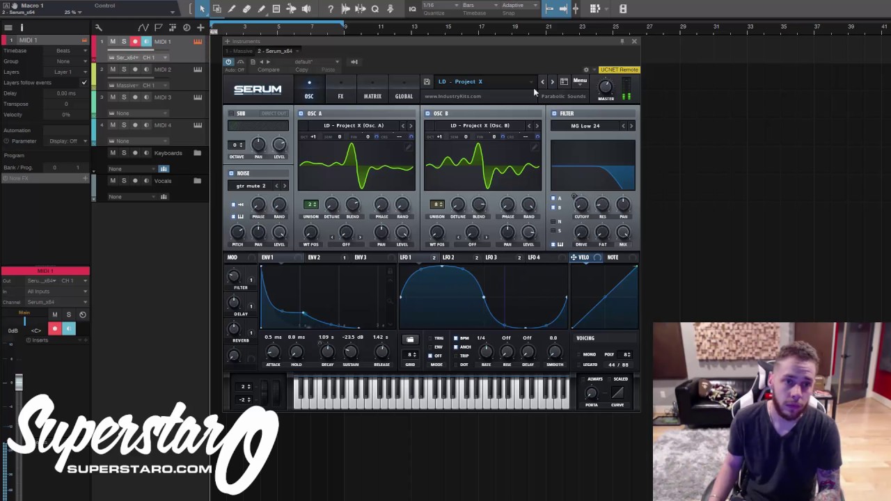The image size is (891, 501).
Task: Select the Zoom tool magnifier icon
Action: coord(375,8)
